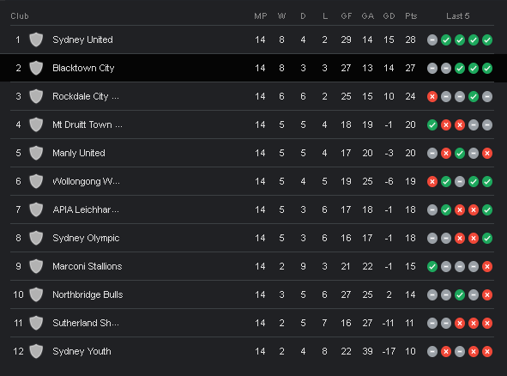Screen dimensions: 507x376
Task: Open the Wollongong W... club link
Action: pos(86,181)
